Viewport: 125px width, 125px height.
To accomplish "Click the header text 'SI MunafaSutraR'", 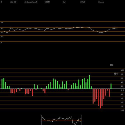I will [31, 2].
